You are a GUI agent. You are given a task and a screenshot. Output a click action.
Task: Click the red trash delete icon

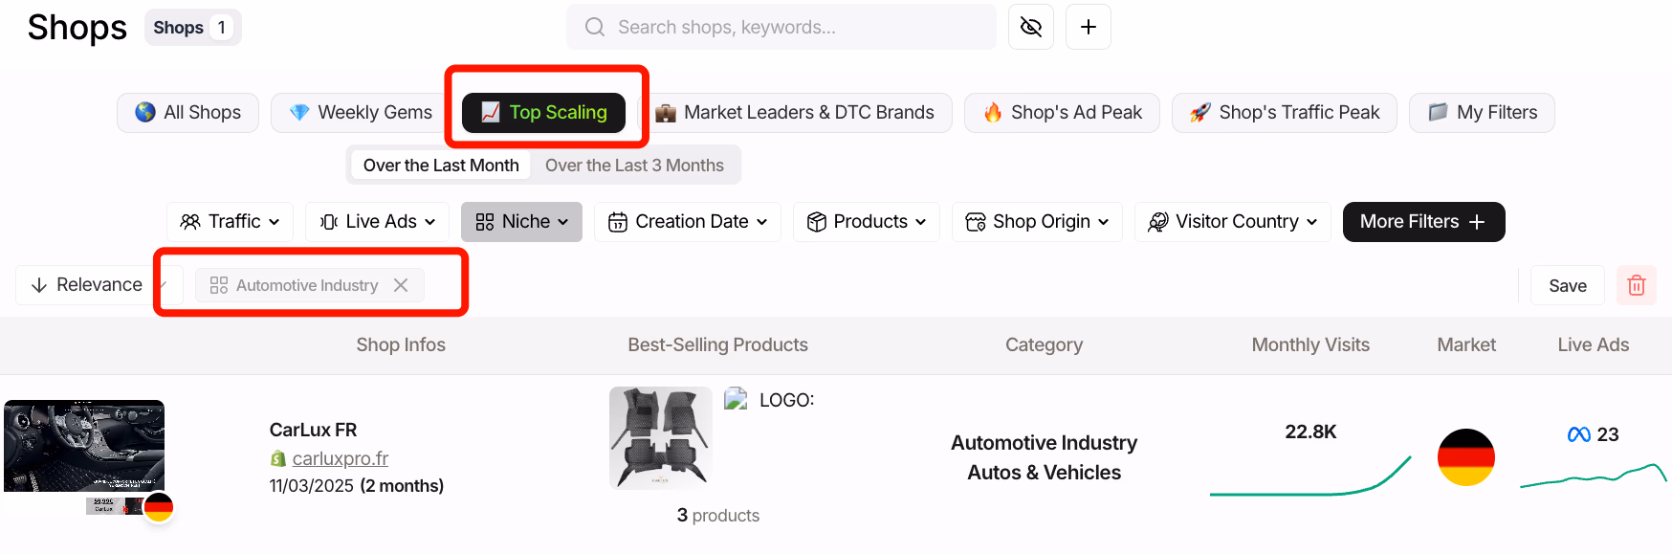point(1637,284)
